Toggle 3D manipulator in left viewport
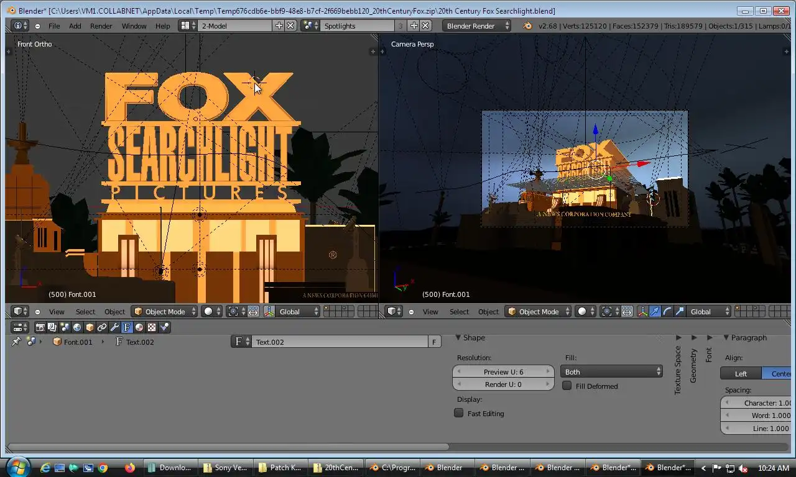Image resolution: width=796 pixels, height=477 pixels. coord(269,311)
